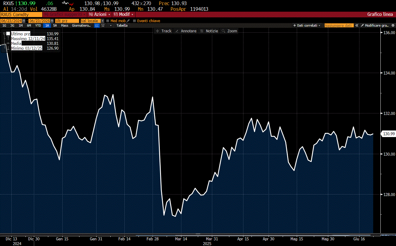Click the Tabella view button
Image resolution: width=396 pixels, height=246 pixels.
pos(122,25)
